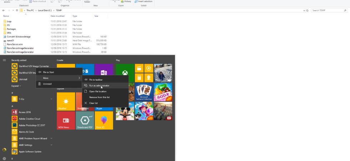The height and width of the screenshot is (161, 350).
Task: Launch Adobe Photoshop CC 2017
Action: (x=32, y=125)
